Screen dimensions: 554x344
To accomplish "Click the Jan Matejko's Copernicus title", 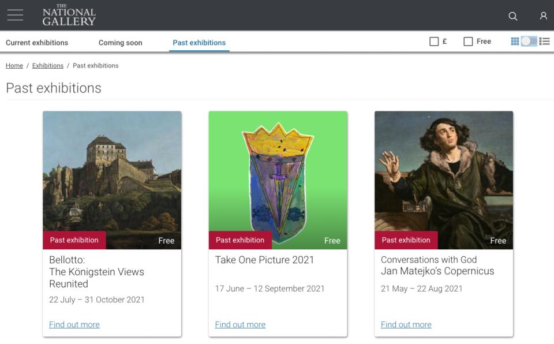I will (x=437, y=271).
